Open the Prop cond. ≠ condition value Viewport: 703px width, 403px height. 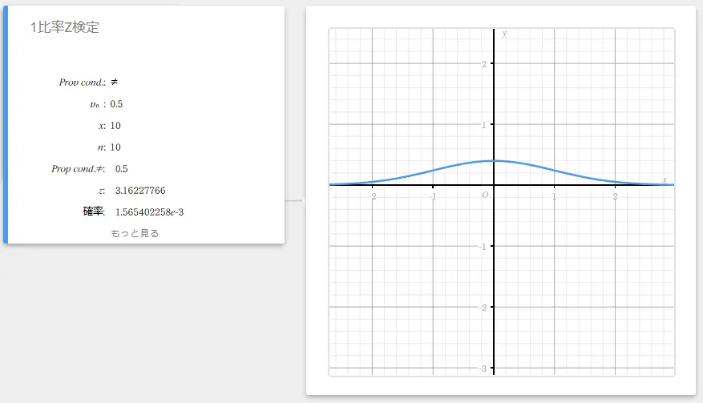click(115, 82)
